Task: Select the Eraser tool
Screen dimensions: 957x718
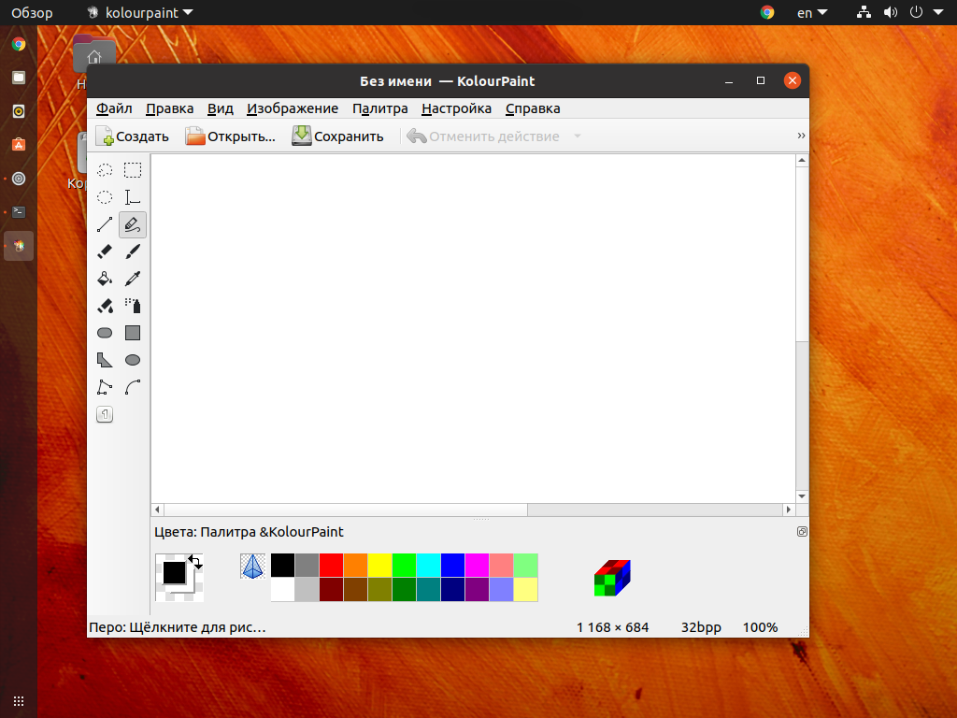Action: (x=105, y=251)
